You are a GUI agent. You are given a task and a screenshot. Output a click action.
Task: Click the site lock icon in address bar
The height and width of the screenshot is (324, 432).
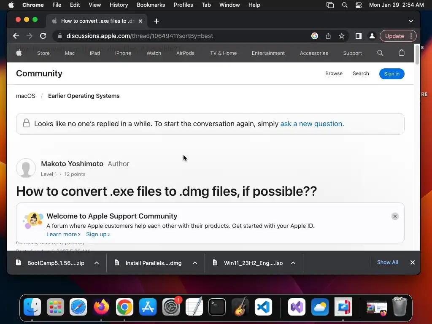point(60,36)
